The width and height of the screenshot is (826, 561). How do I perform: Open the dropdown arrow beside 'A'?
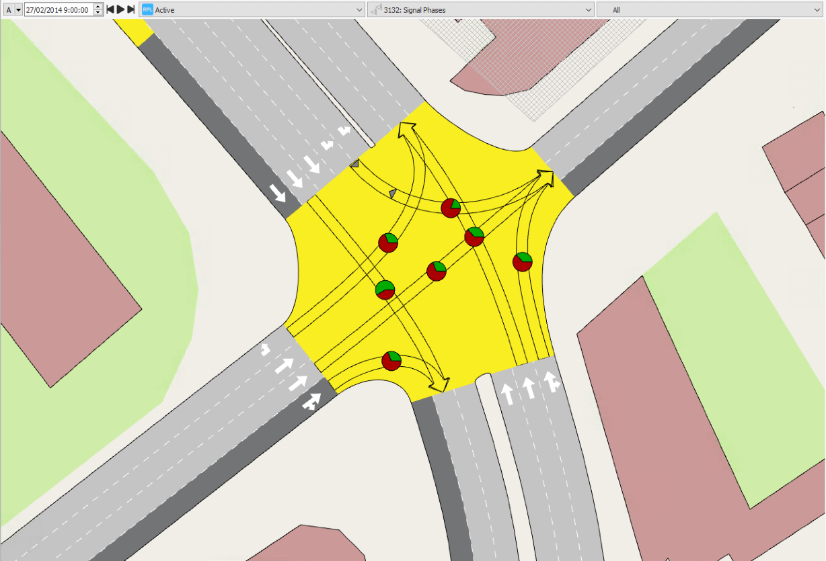tap(18, 9)
